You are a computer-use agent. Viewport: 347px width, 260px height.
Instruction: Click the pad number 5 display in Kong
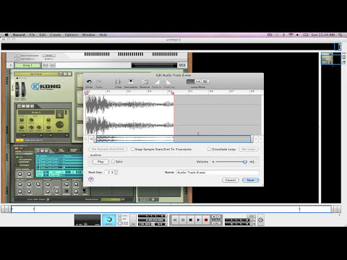pyautogui.click(x=59, y=115)
